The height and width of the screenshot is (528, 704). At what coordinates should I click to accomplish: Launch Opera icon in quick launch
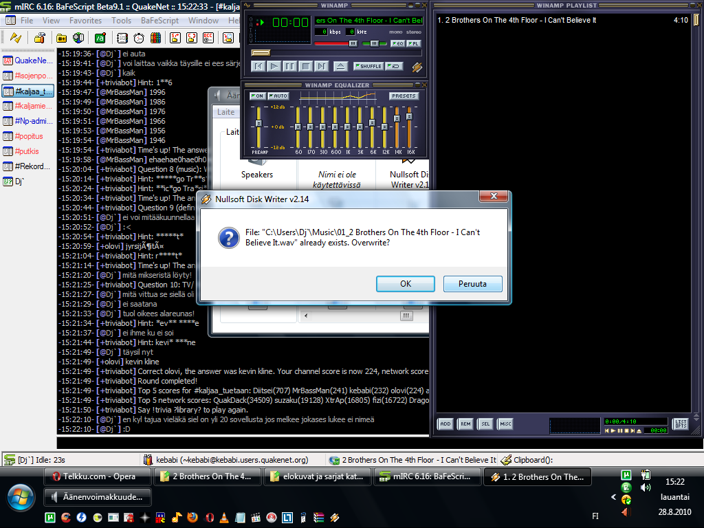click(x=210, y=517)
